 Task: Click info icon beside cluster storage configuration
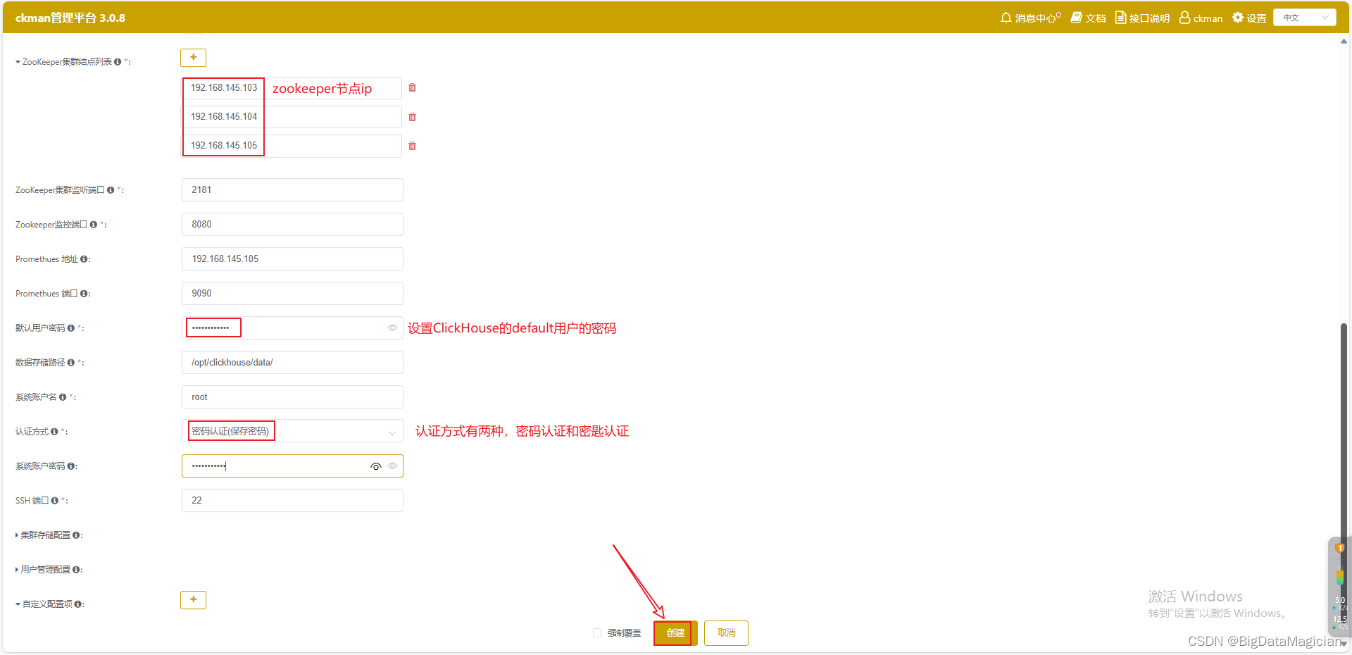76,535
